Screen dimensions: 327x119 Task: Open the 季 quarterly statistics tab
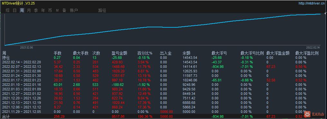36,10
